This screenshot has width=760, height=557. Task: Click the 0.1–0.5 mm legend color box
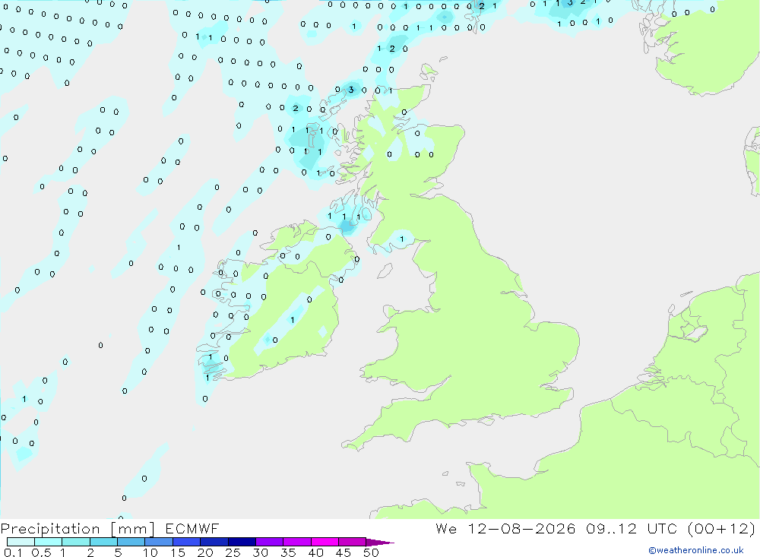click(x=21, y=542)
